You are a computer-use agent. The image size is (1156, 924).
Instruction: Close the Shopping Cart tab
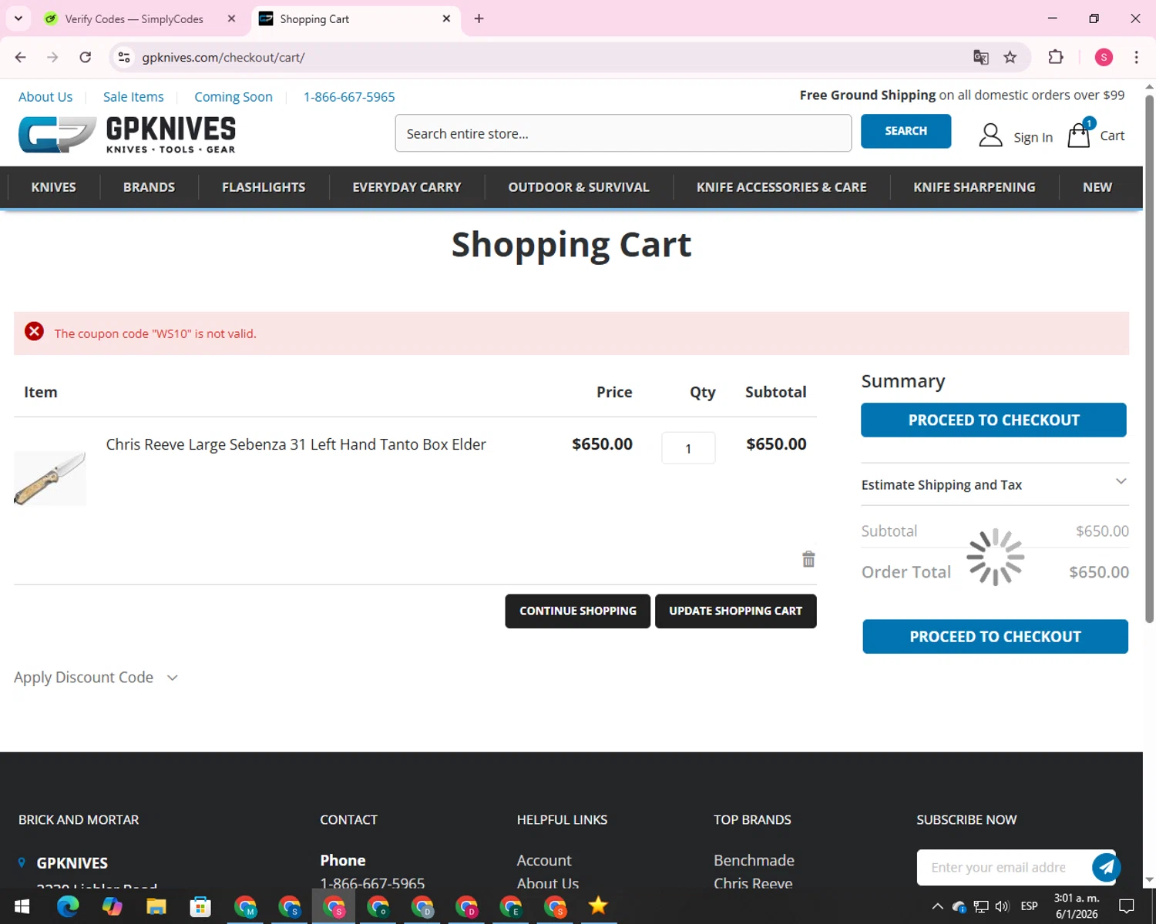tap(446, 18)
